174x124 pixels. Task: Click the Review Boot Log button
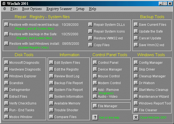pyautogui.click(x=51, y=76)
